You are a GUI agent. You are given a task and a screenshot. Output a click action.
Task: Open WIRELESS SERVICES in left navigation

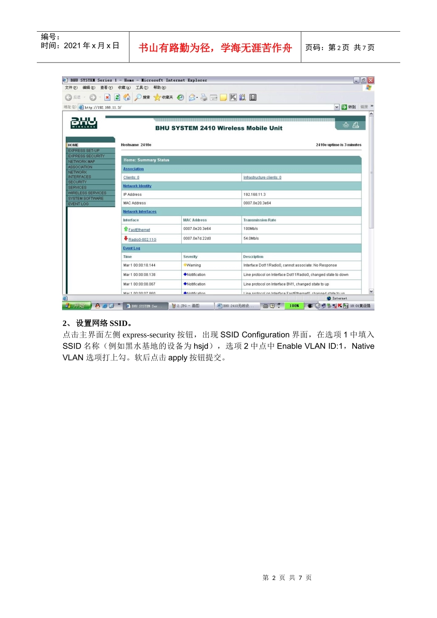click(x=91, y=193)
